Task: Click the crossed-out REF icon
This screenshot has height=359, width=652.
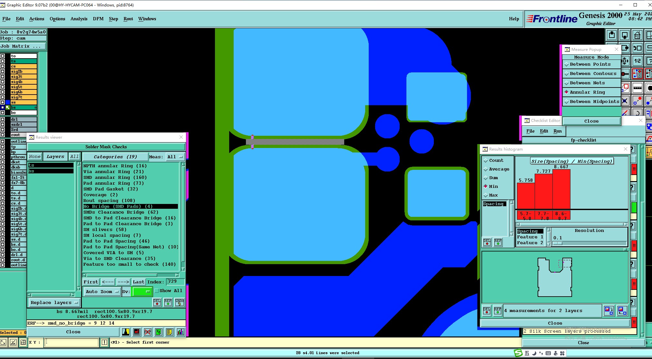Action: point(148,332)
